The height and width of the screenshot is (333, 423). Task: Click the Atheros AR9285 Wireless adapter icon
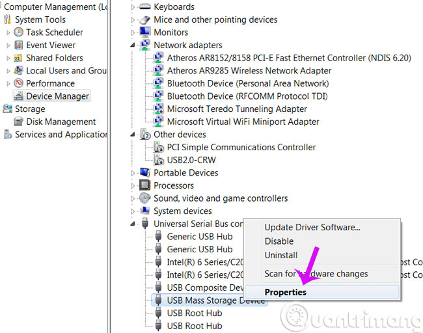click(158, 70)
